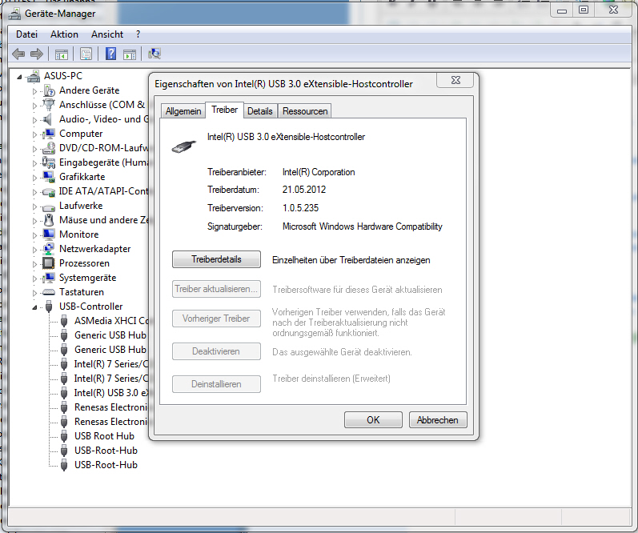
Task: Click the Grafikkarte category icon
Action: (x=49, y=177)
